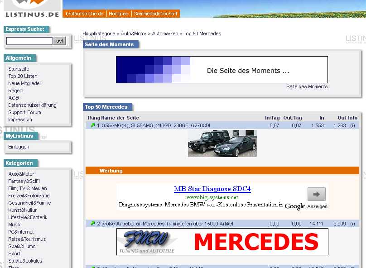The height and width of the screenshot is (268, 366).
Task: Go to Startseite in the sidebar
Action: (19, 69)
